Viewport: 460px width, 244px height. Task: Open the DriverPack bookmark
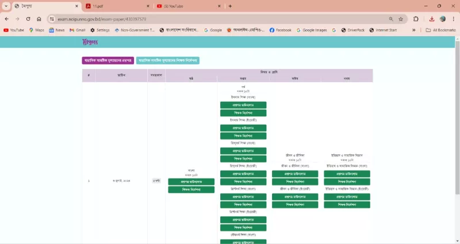click(353, 30)
